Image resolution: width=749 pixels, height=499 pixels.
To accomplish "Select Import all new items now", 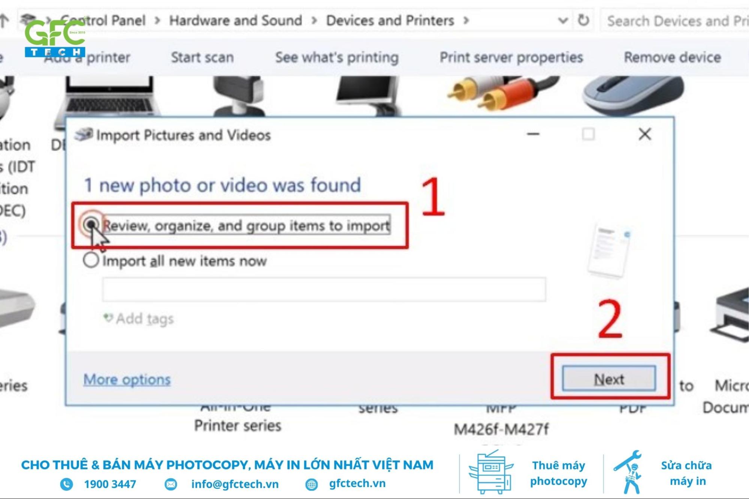I will click(91, 260).
